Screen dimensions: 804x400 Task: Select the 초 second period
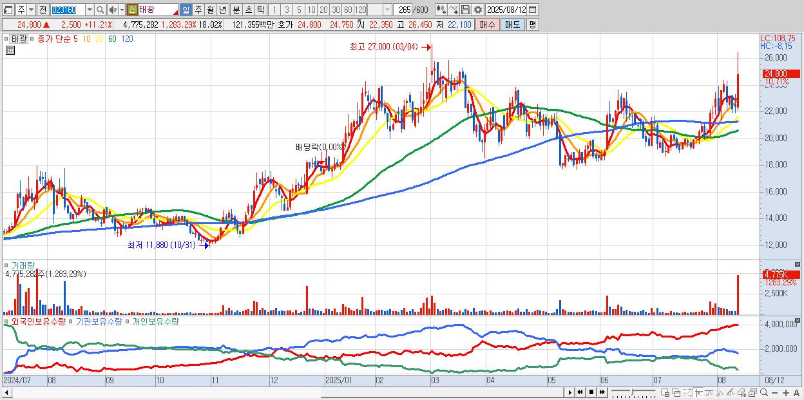pos(248,10)
